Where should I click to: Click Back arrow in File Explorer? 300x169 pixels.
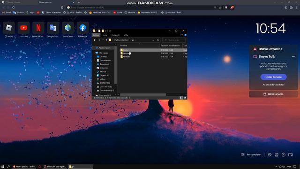point(95,40)
